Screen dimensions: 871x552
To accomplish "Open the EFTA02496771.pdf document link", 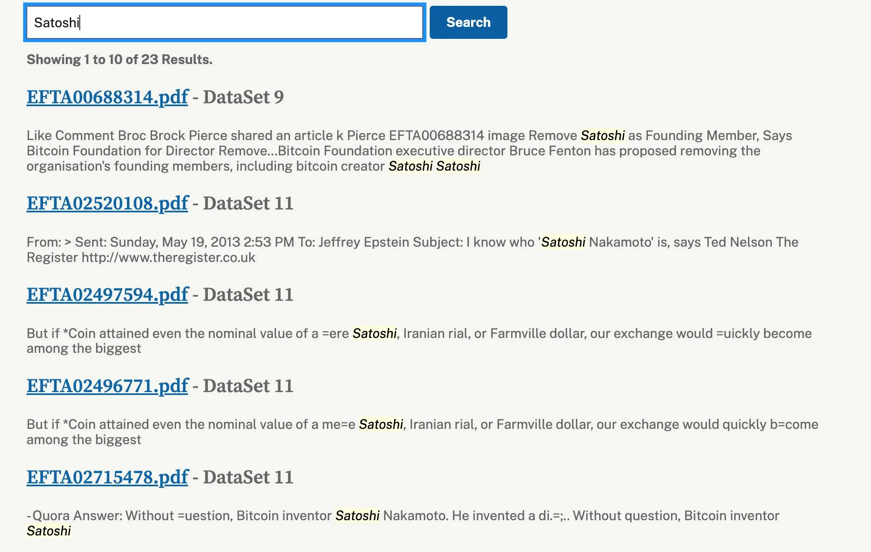I will (x=107, y=385).
